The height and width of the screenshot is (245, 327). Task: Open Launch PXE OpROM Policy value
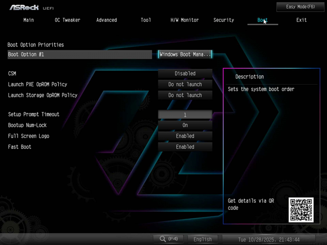185,84
